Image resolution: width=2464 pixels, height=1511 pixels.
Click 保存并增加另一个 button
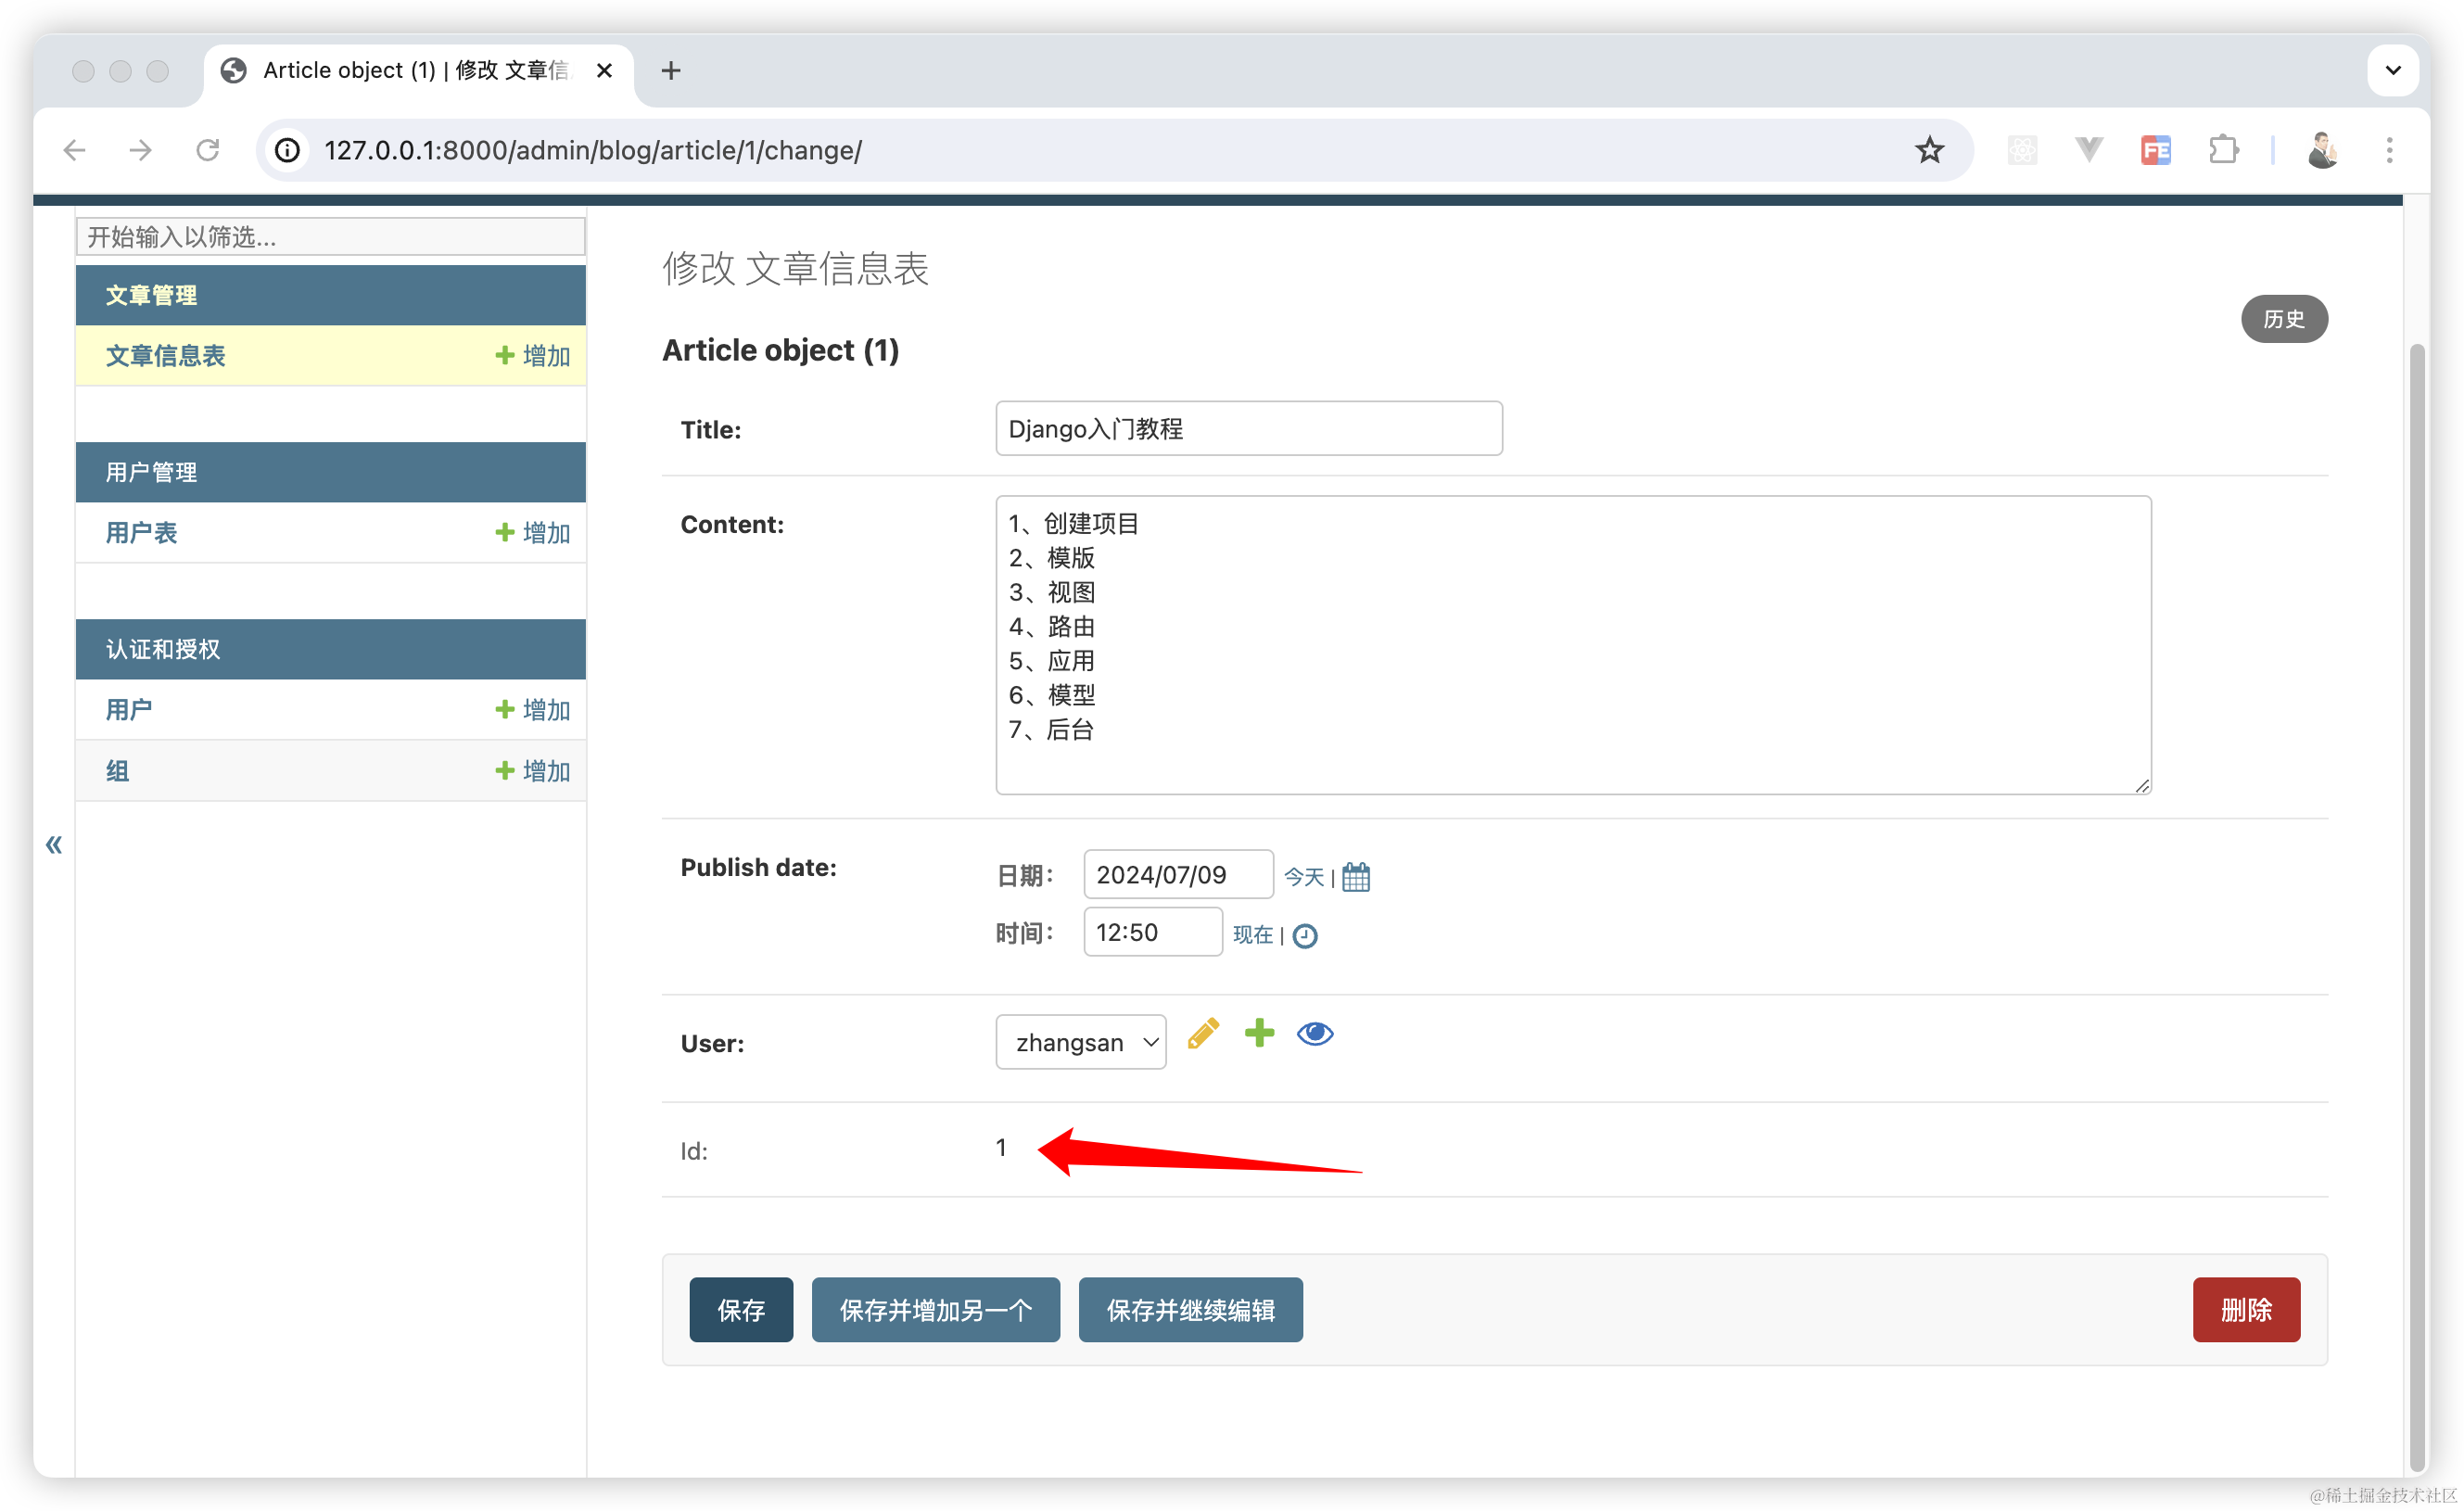point(935,1309)
